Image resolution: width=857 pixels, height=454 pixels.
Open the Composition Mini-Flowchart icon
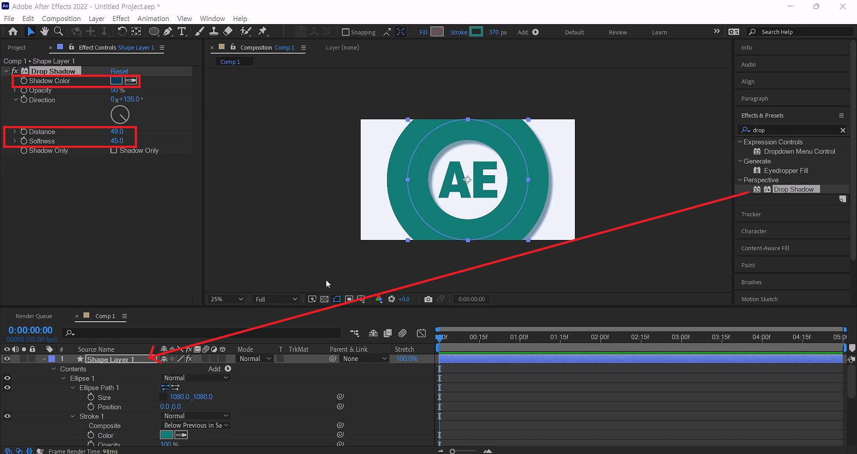click(354, 333)
